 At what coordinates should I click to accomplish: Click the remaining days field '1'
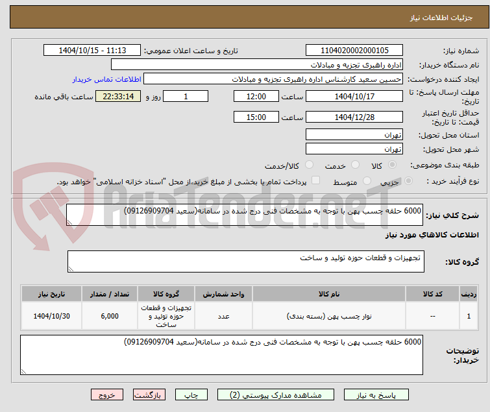(x=186, y=96)
